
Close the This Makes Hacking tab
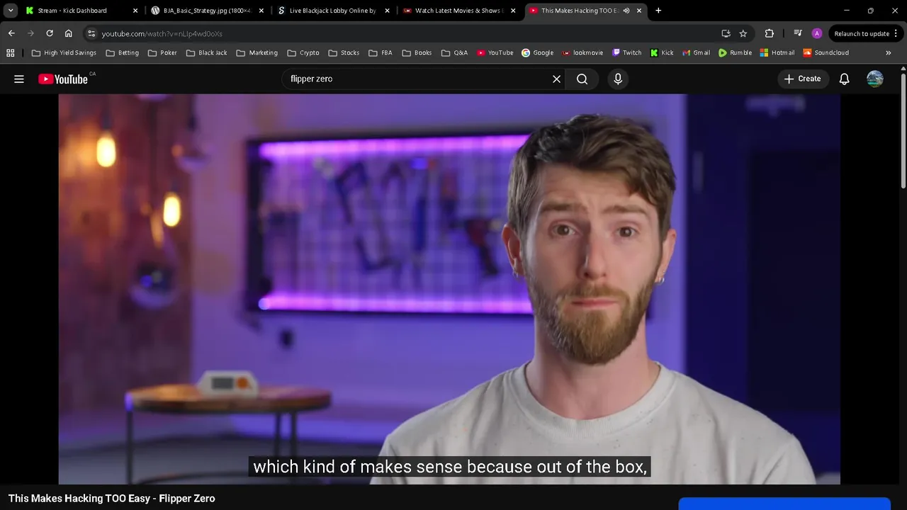point(639,11)
